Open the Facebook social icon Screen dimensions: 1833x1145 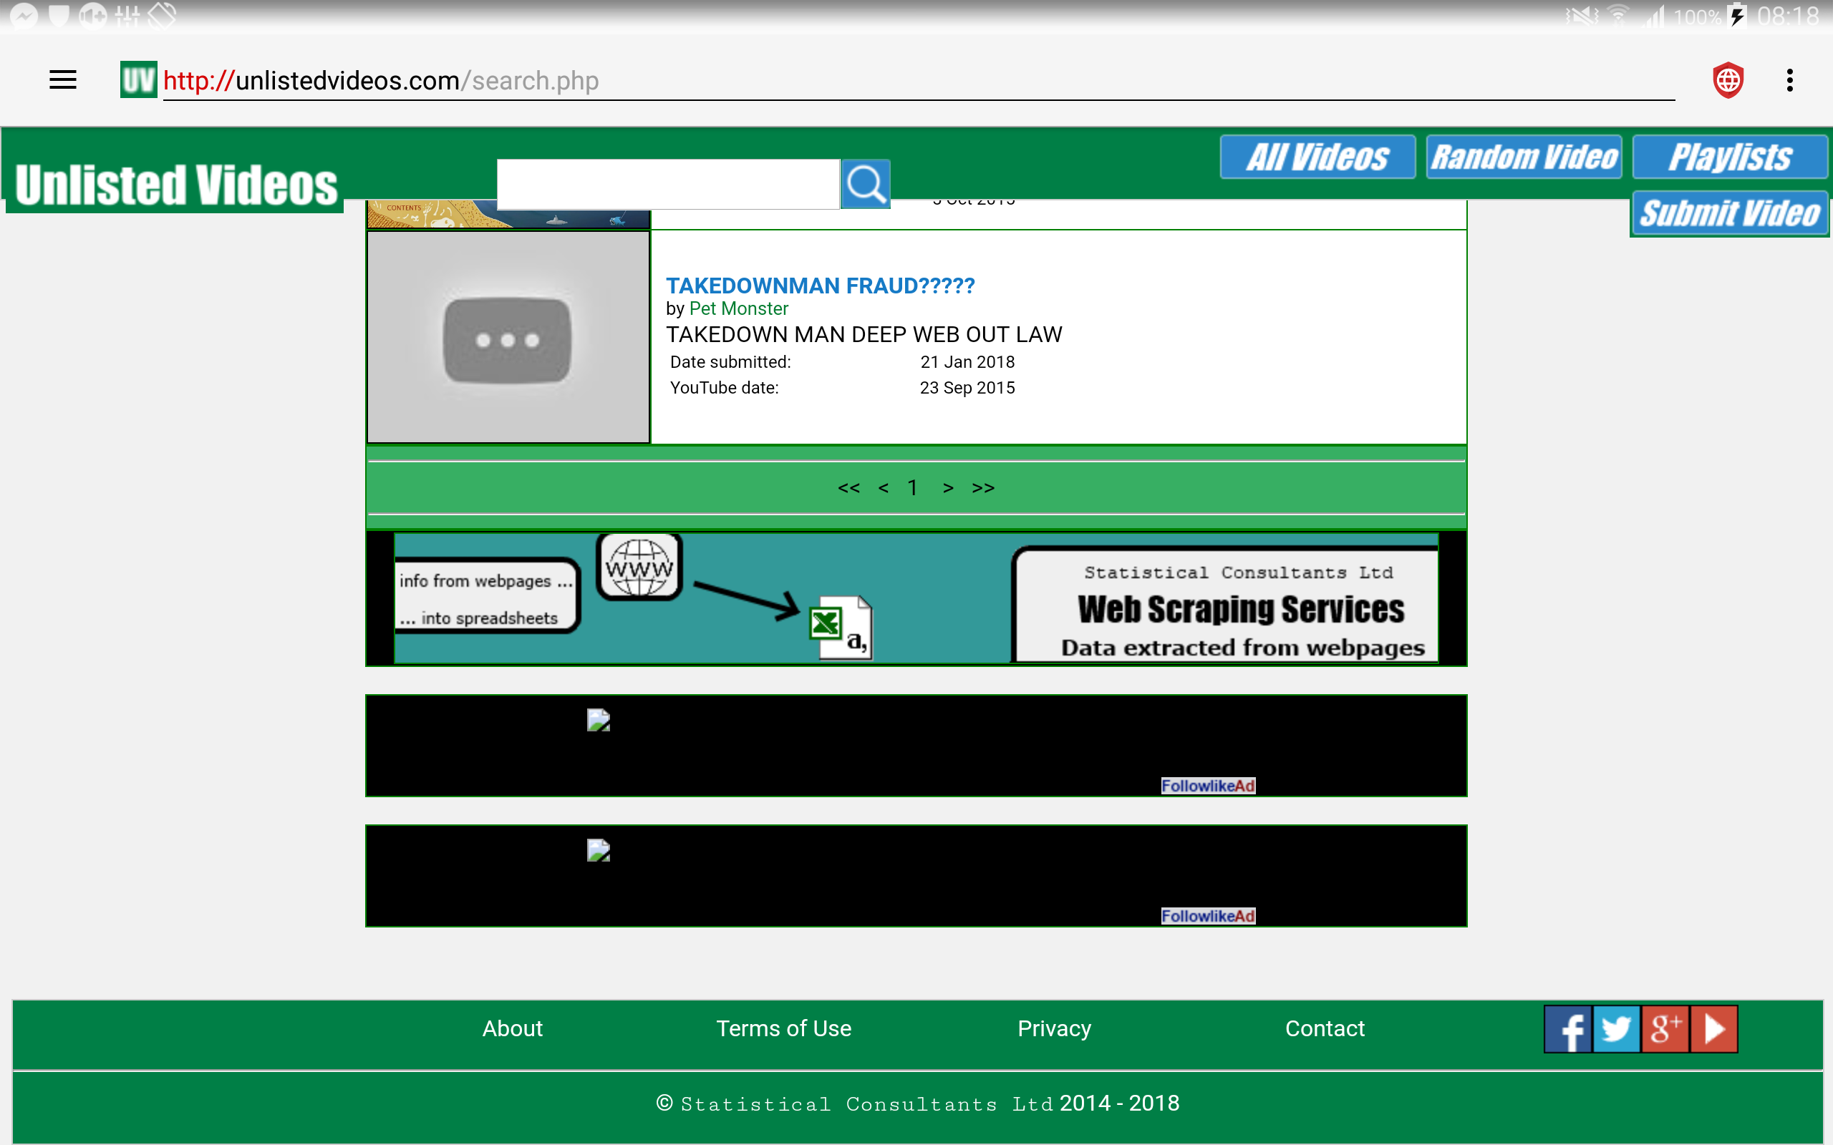(x=1568, y=1029)
